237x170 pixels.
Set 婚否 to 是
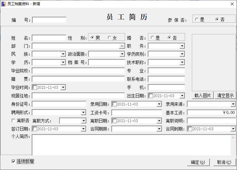click(152, 38)
